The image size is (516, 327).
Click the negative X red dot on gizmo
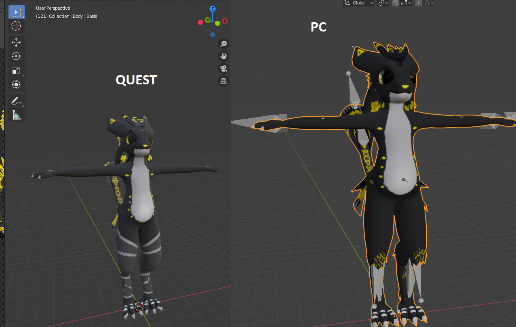pos(200,22)
